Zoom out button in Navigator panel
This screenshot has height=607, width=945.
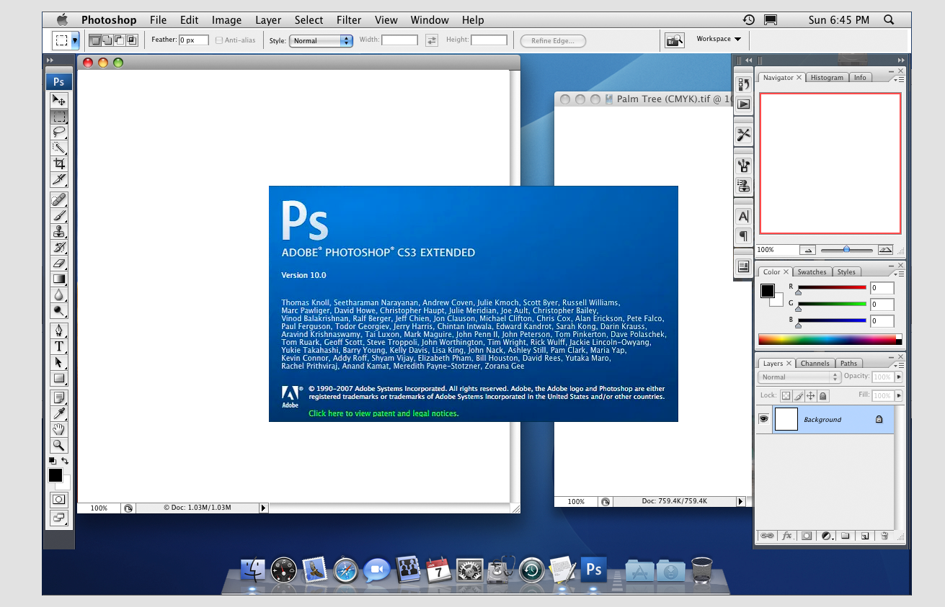808,250
